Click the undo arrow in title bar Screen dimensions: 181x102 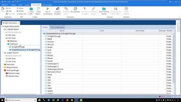(x=5, y=2)
